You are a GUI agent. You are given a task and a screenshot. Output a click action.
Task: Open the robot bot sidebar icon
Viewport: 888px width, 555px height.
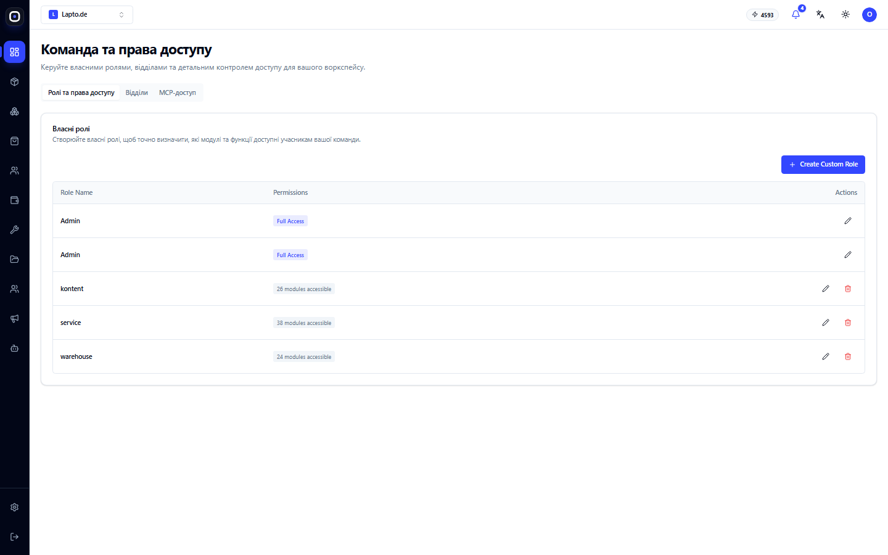[15, 348]
